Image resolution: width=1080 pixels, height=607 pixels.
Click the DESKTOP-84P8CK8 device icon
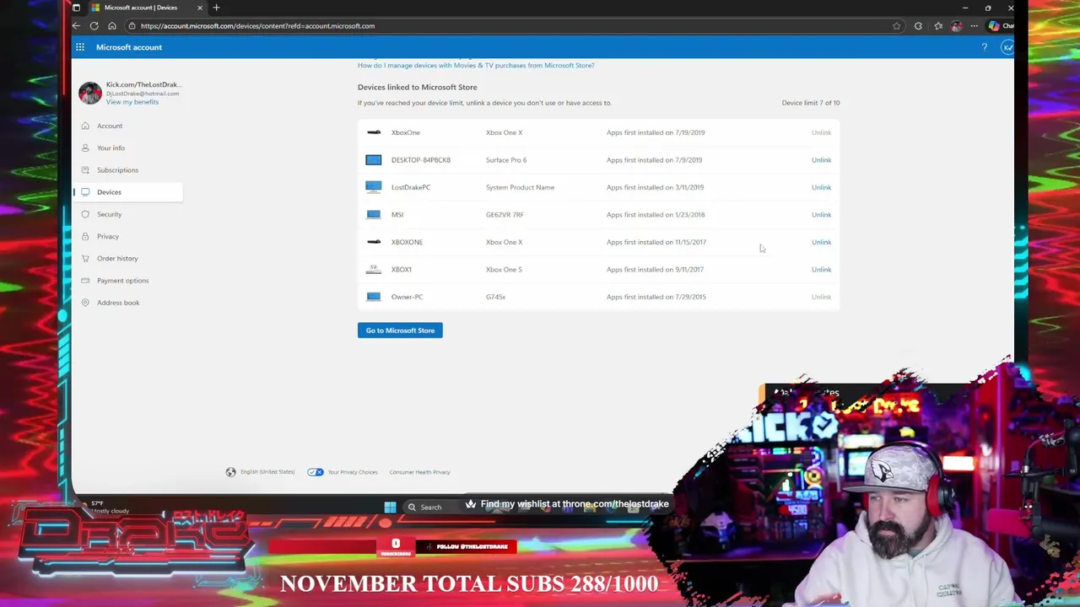coord(374,159)
